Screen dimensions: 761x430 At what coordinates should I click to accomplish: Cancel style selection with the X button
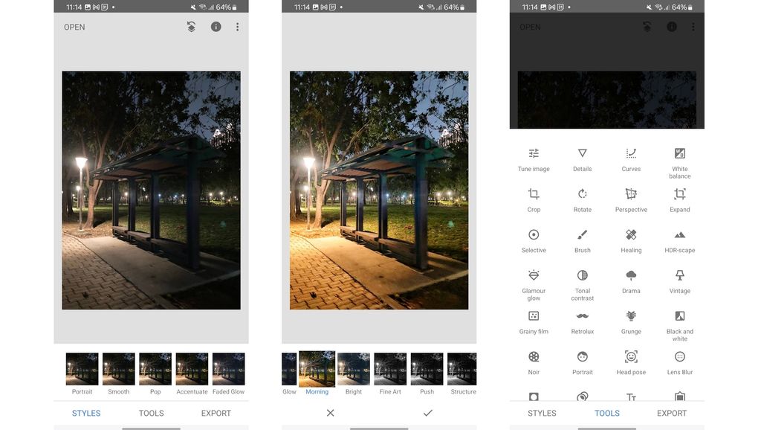coord(330,411)
